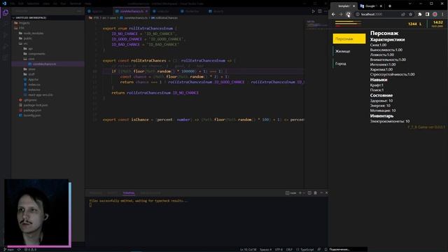Click the main git branch status item
This screenshot has width=448, height=252.
tap(8, 249)
